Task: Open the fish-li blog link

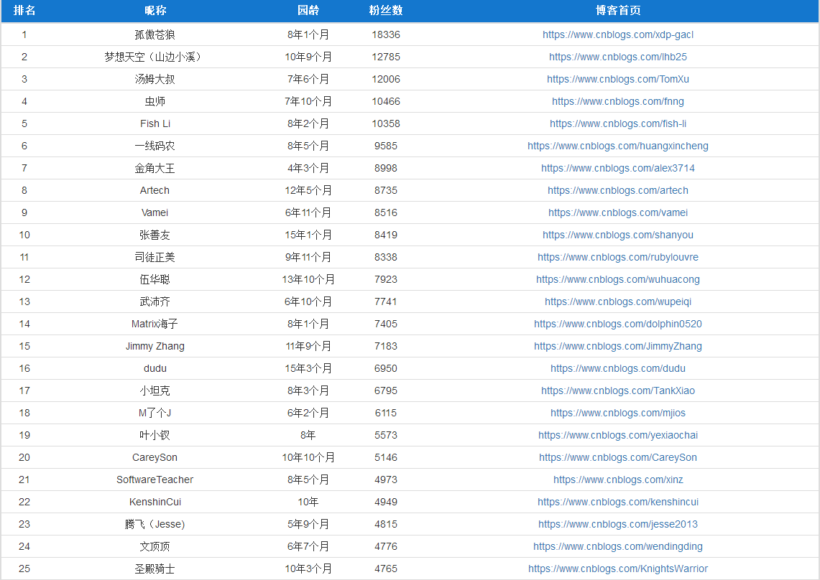Action: 617,124
